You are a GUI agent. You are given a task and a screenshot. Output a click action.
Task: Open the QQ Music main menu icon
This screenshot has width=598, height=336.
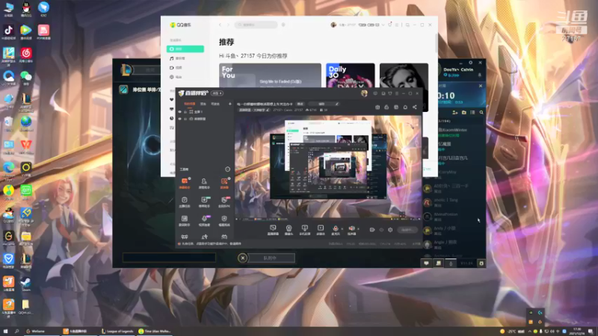[x=397, y=25]
